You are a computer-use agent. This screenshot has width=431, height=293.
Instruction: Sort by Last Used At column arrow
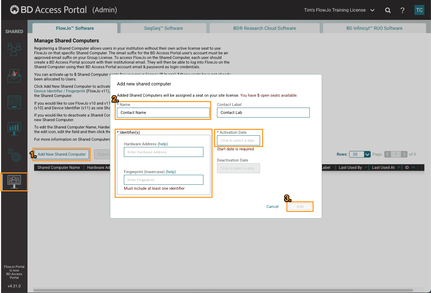click(399, 168)
